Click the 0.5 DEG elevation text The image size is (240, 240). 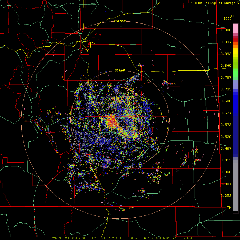pyautogui.click(x=129, y=238)
